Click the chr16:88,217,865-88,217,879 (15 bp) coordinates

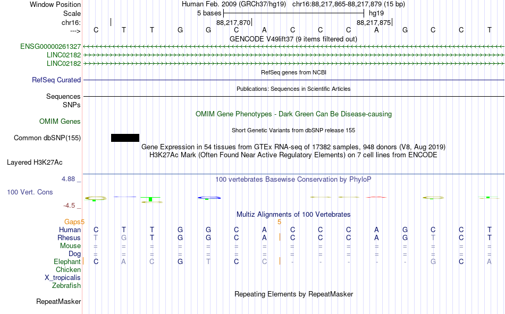(x=349, y=4)
